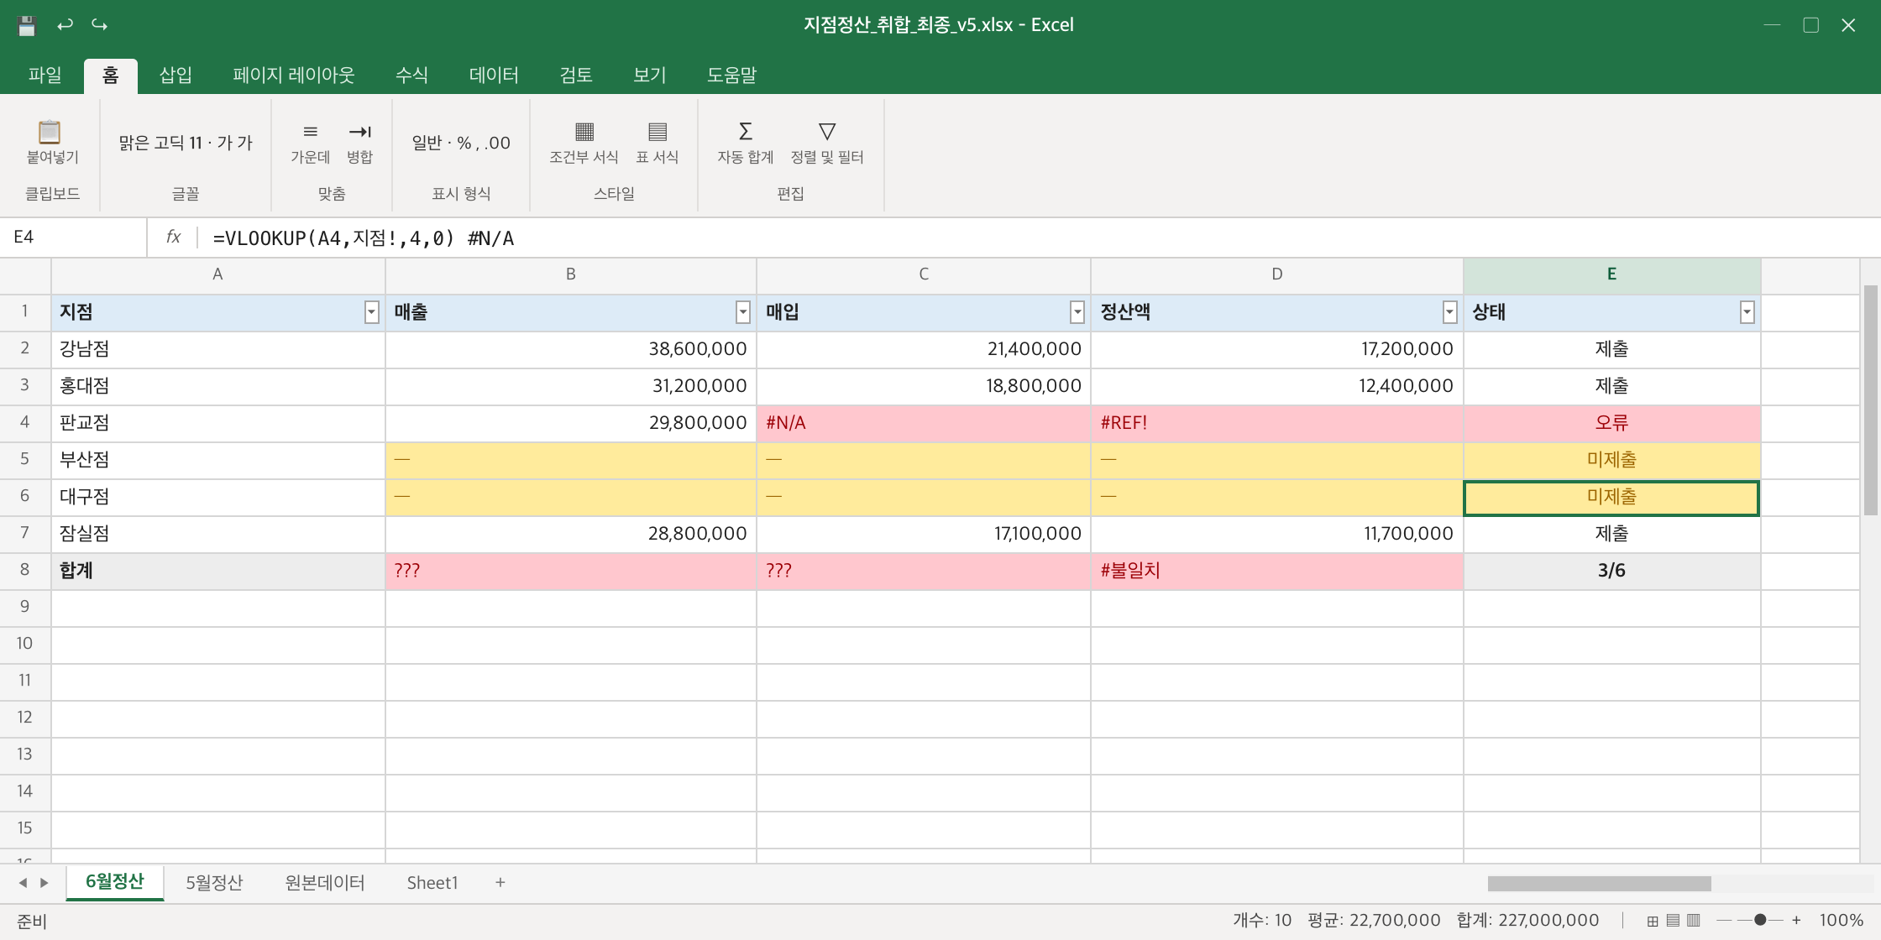Switch to the 5월정산 sheet tab
This screenshot has width=1881, height=940.
tap(214, 883)
